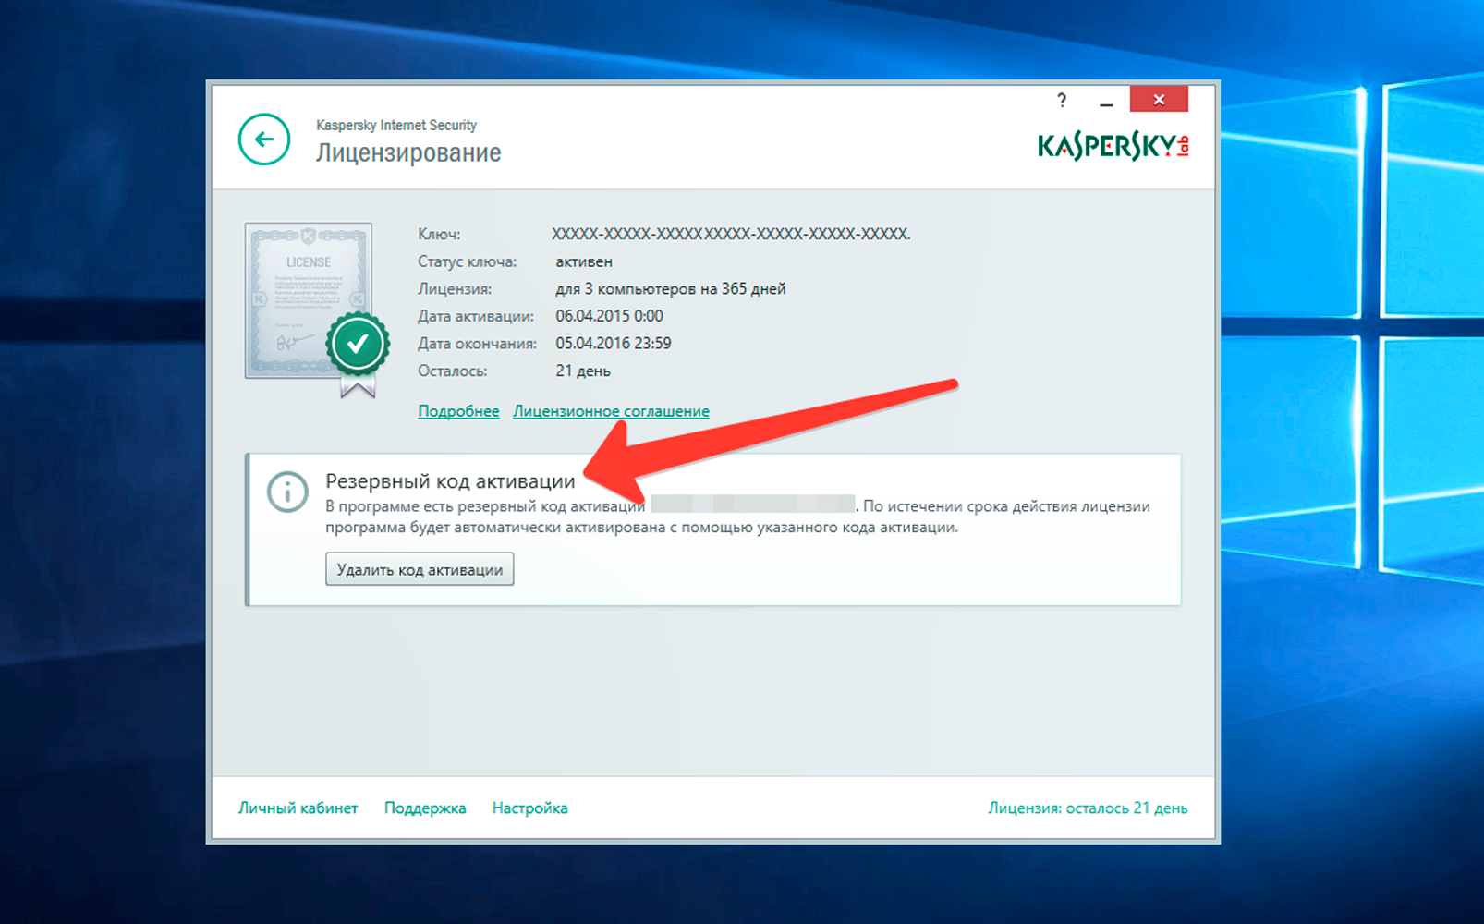This screenshot has width=1484, height=924.
Task: Click the 'Ключ:' label
Action: 439,234
